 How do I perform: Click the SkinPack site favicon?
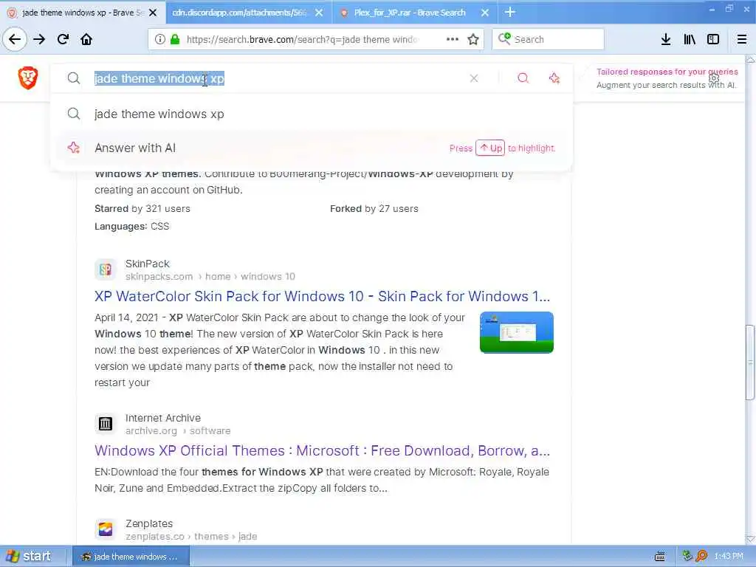coord(106,269)
